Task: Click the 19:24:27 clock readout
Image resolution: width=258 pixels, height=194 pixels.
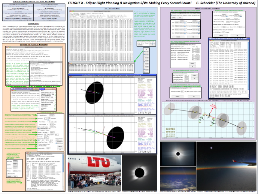Action: click(x=145, y=152)
